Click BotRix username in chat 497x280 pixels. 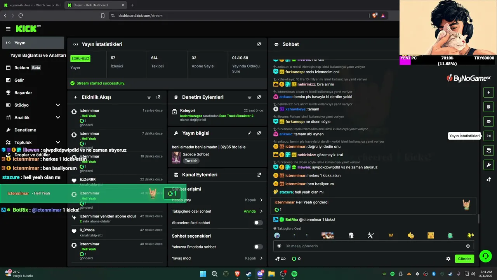tap(291, 220)
